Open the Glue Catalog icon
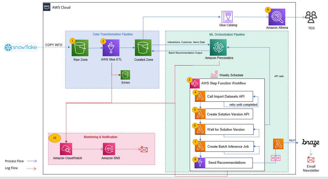This screenshot has height=179, width=328. pos(227,17)
